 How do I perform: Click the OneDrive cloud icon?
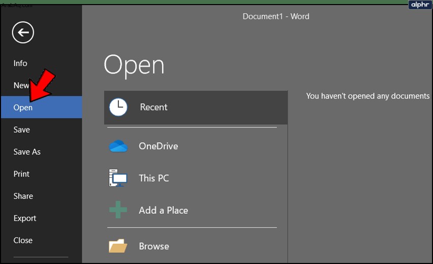pyautogui.click(x=118, y=146)
